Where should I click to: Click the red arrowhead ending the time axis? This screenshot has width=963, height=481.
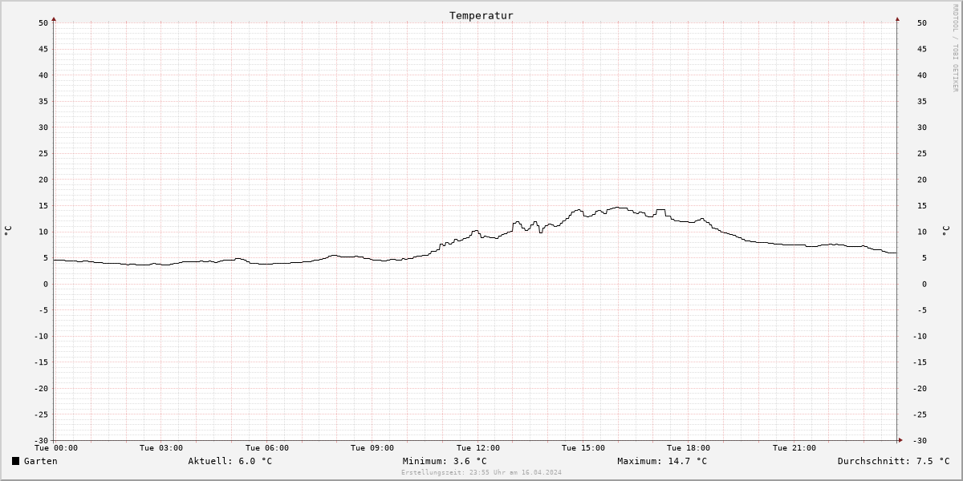coord(900,439)
